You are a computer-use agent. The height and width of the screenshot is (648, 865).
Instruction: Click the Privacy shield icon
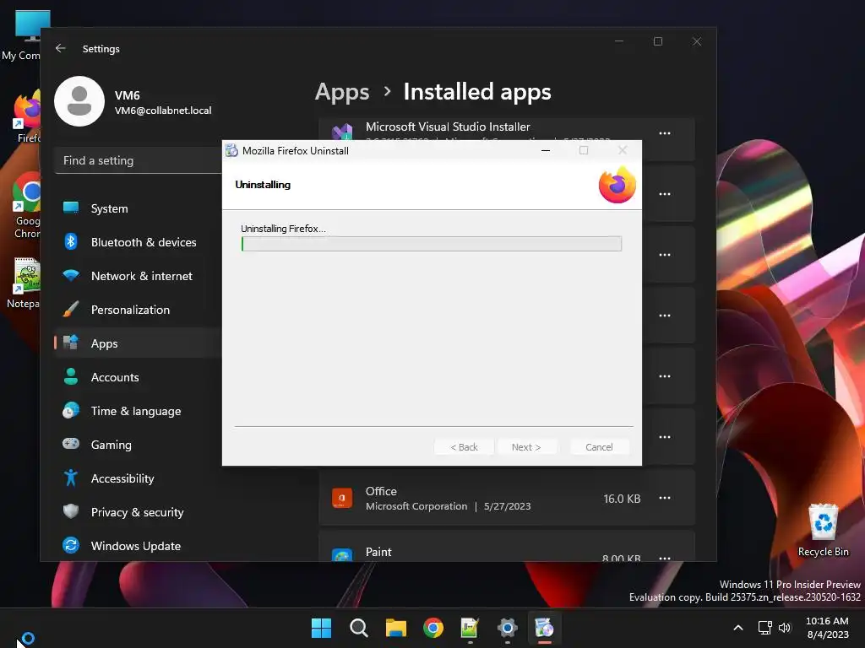tap(71, 511)
